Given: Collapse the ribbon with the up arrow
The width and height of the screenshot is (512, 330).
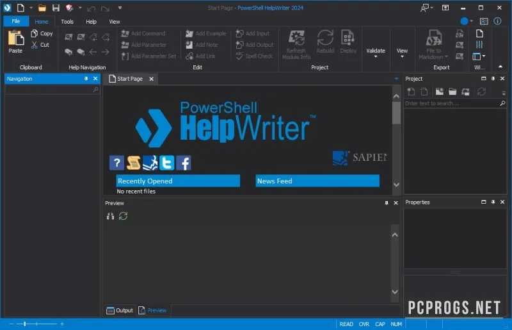Looking at the screenshot, I should click(x=500, y=67).
